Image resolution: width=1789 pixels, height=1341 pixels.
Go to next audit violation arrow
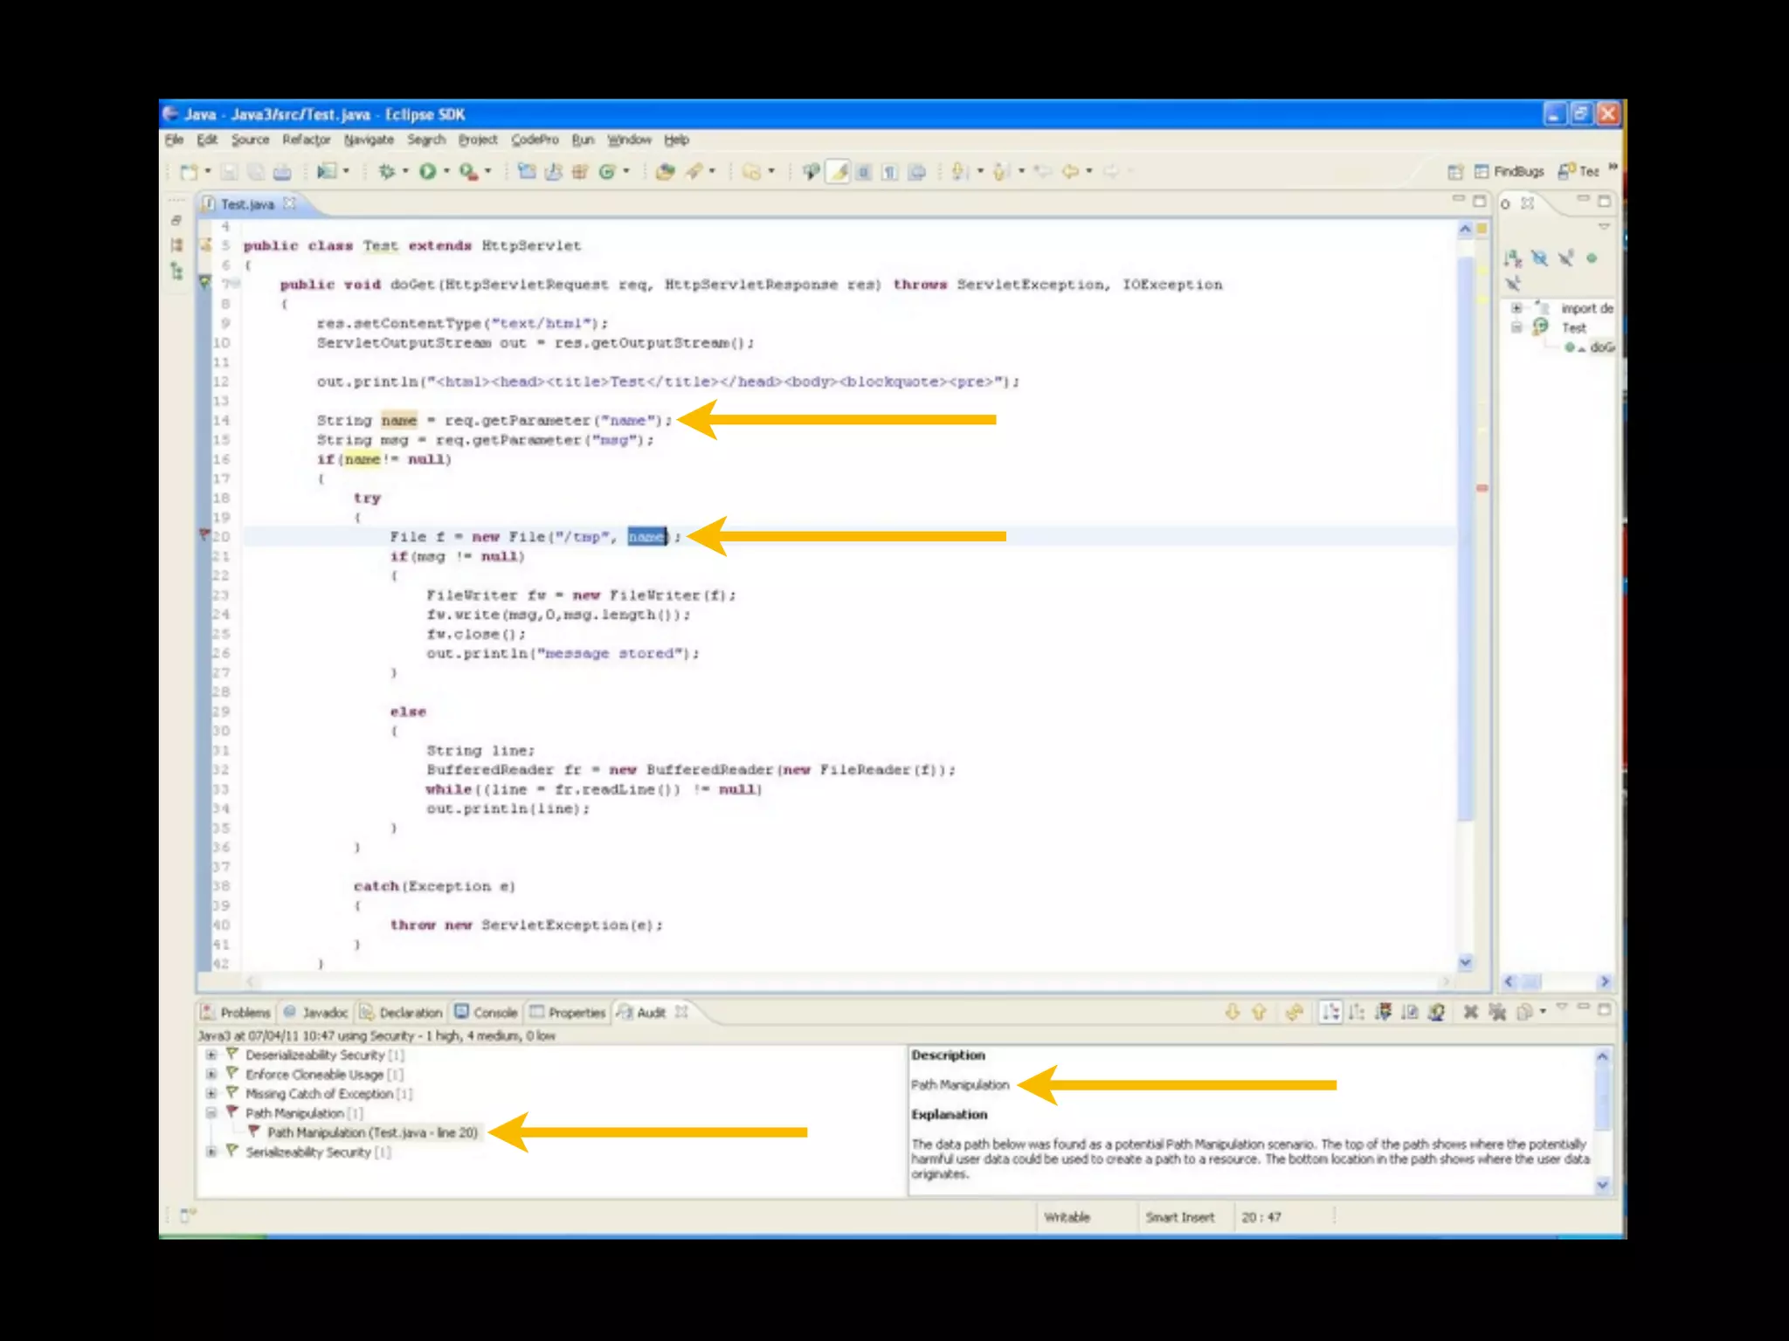[x=1233, y=1012]
